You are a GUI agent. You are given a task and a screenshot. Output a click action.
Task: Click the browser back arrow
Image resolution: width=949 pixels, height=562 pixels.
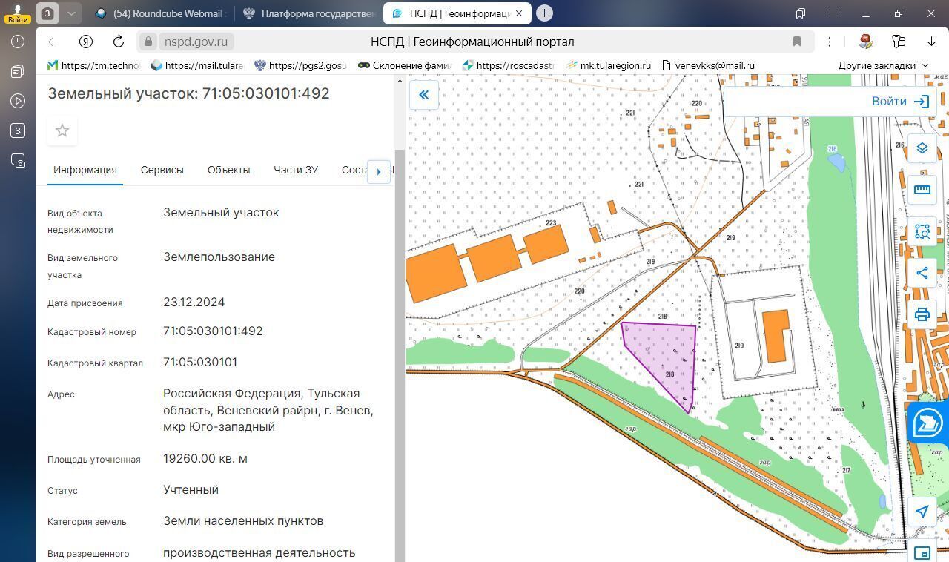tap(53, 42)
